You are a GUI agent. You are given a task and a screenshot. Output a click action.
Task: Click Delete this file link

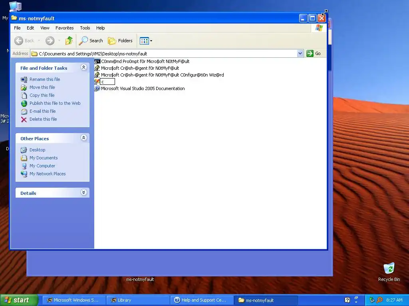[43, 119]
